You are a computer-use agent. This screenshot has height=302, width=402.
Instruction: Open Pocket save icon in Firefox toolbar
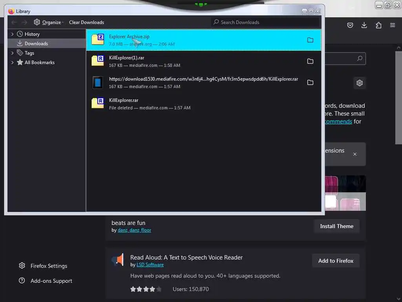350,25
